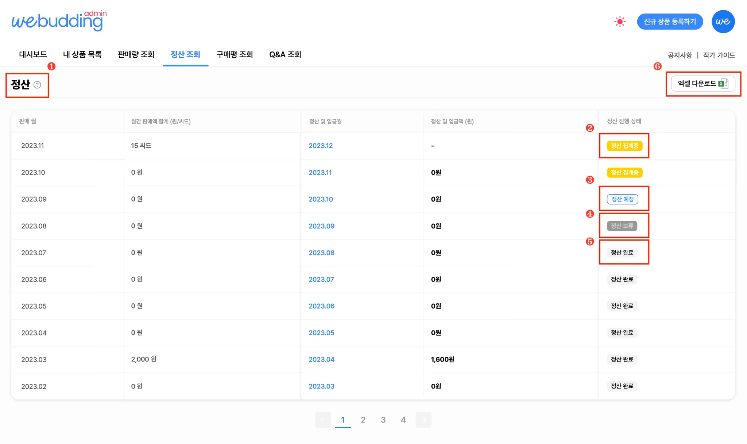Click the gray 정산 보류 status badge
The image size is (747, 444).
coord(622,226)
